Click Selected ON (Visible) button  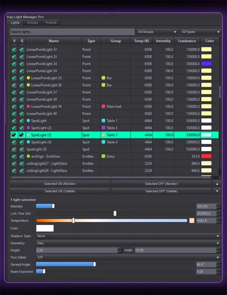point(60,191)
